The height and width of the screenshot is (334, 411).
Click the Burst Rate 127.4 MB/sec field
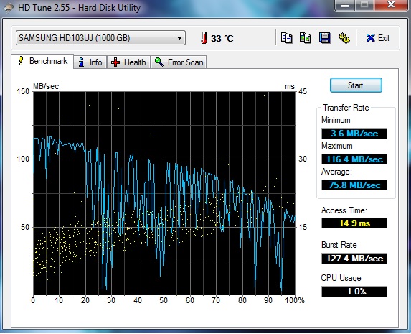click(354, 259)
